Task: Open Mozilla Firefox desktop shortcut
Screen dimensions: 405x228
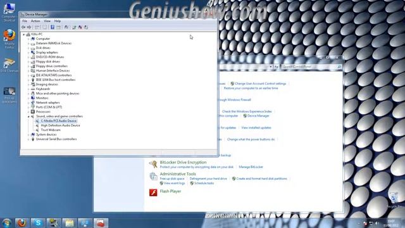Action: [9, 39]
